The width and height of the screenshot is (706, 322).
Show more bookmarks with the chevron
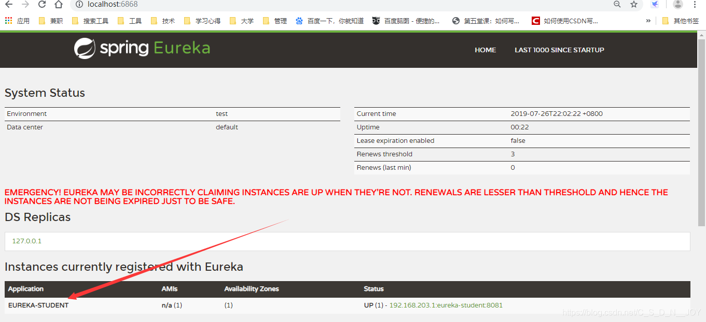tap(648, 21)
